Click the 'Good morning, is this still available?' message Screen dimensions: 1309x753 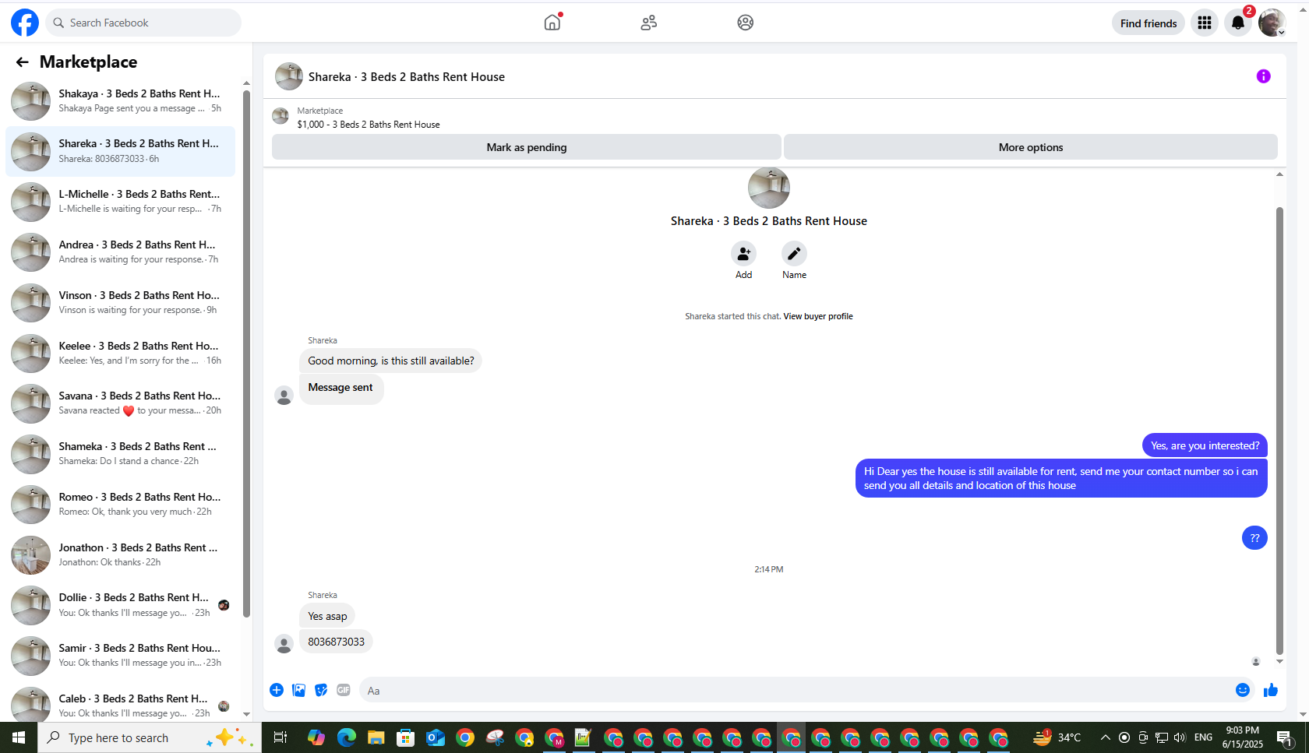(390, 361)
